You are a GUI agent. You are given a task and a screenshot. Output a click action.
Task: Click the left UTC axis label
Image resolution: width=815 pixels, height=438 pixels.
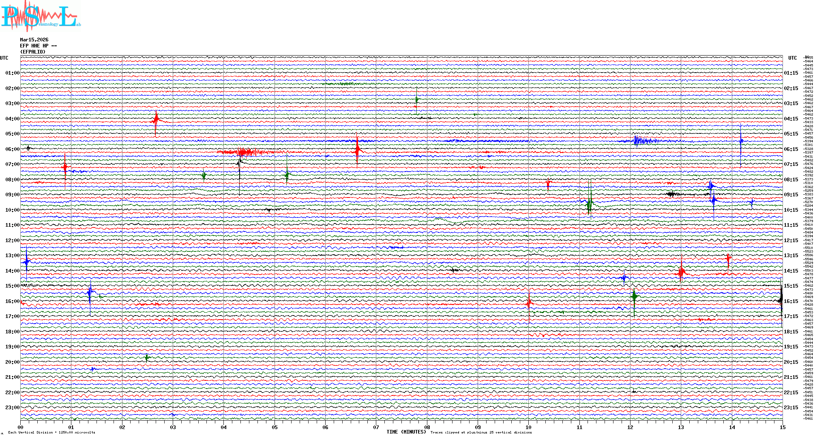pos(4,58)
